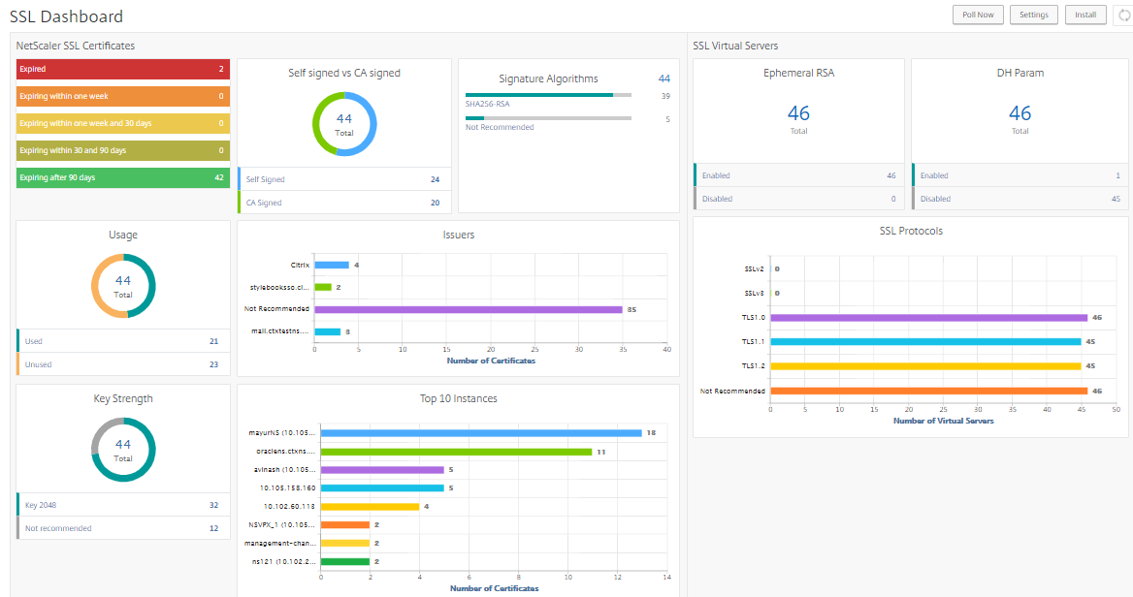
Task: Click the SSLv3 label in SSL Protocols
Action: [754, 293]
